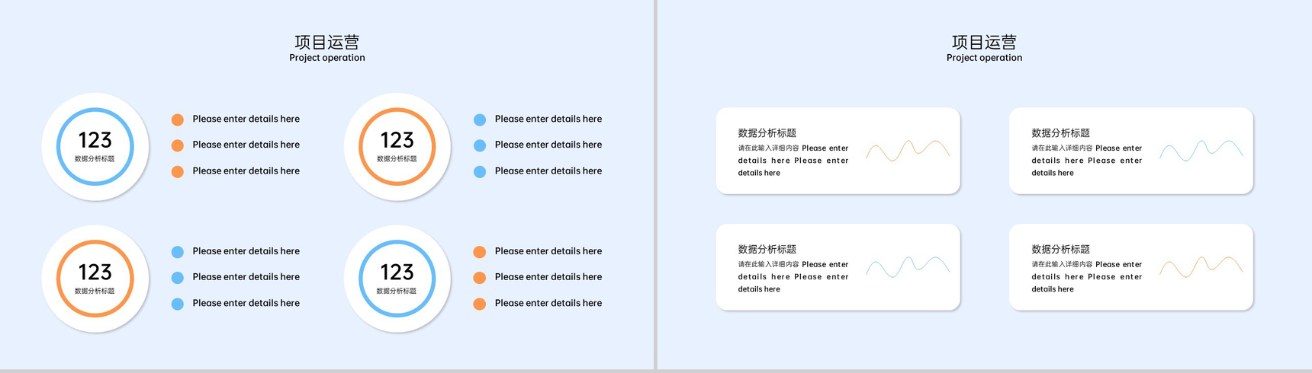Click last orange bullet dot in bottom-right group
Viewport: 1312px width, 373px height.
point(480,304)
